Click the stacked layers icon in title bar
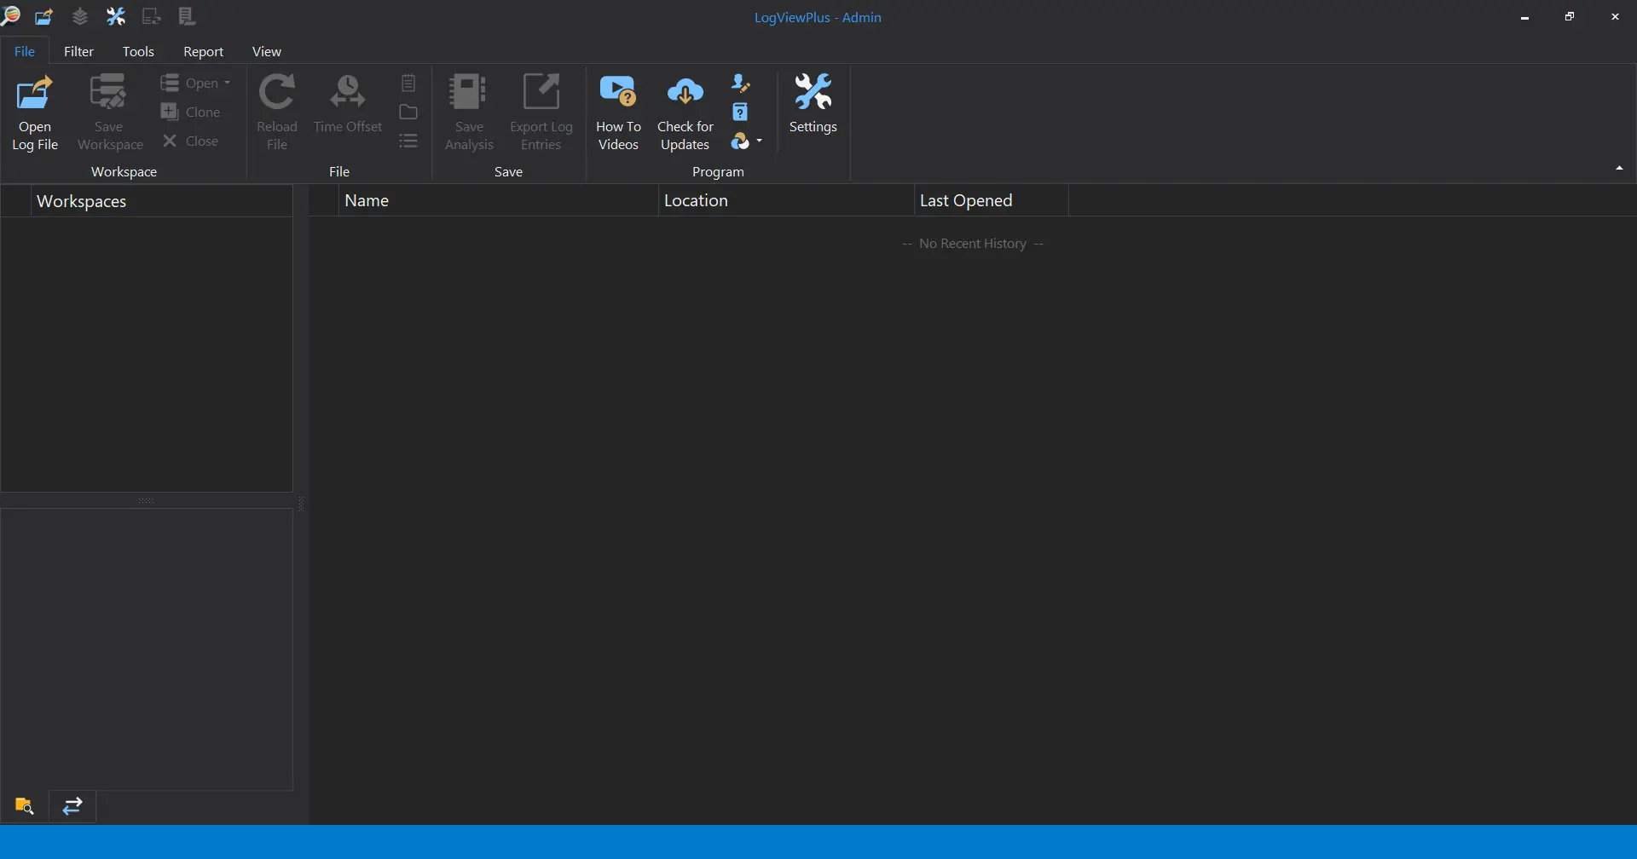Image resolution: width=1637 pixels, height=859 pixels. 80,16
